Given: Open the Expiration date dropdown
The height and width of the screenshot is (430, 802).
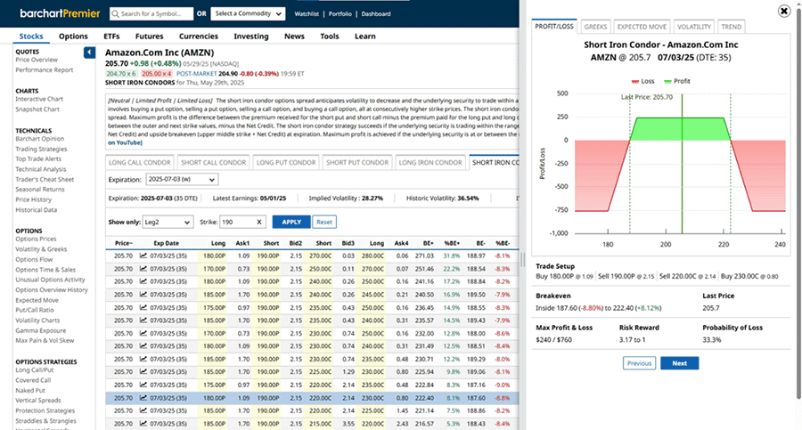Looking at the screenshot, I should [182, 180].
